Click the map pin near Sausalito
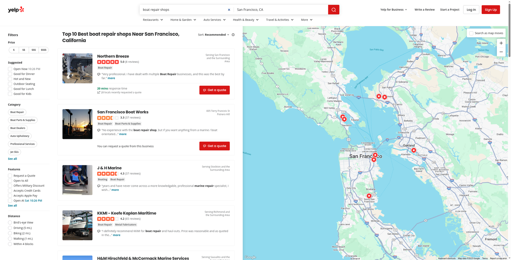511x260 pixels. 344,119
